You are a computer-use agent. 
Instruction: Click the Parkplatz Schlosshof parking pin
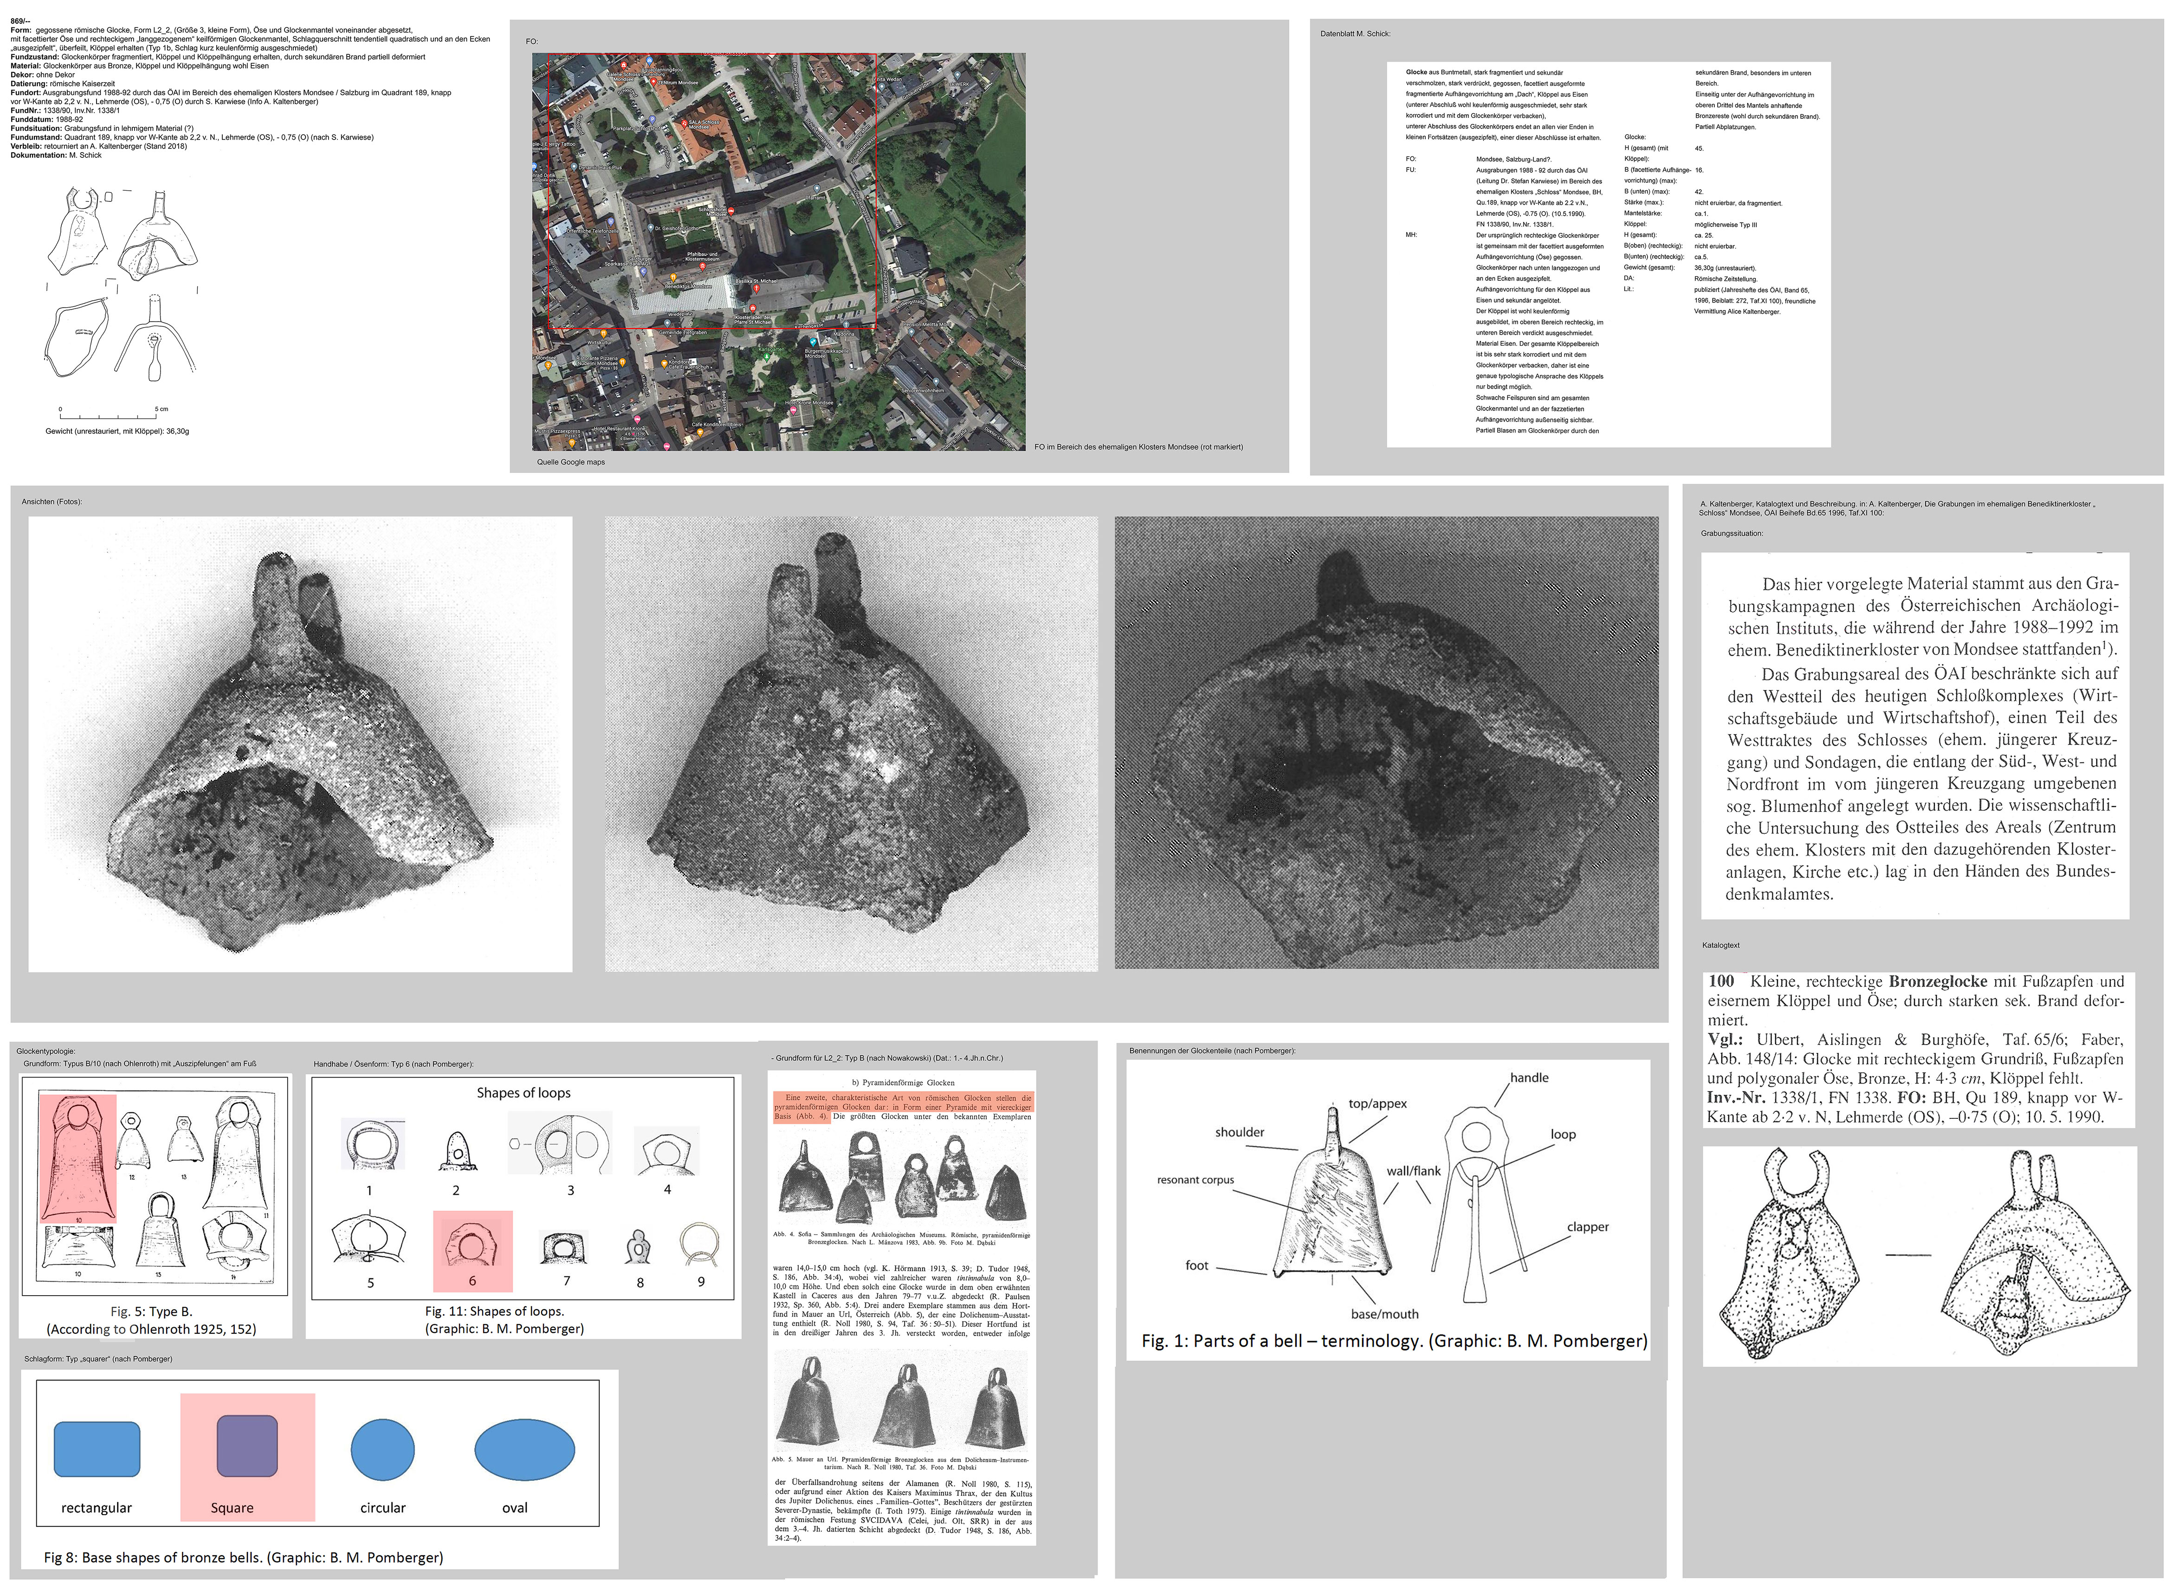[x=653, y=119]
